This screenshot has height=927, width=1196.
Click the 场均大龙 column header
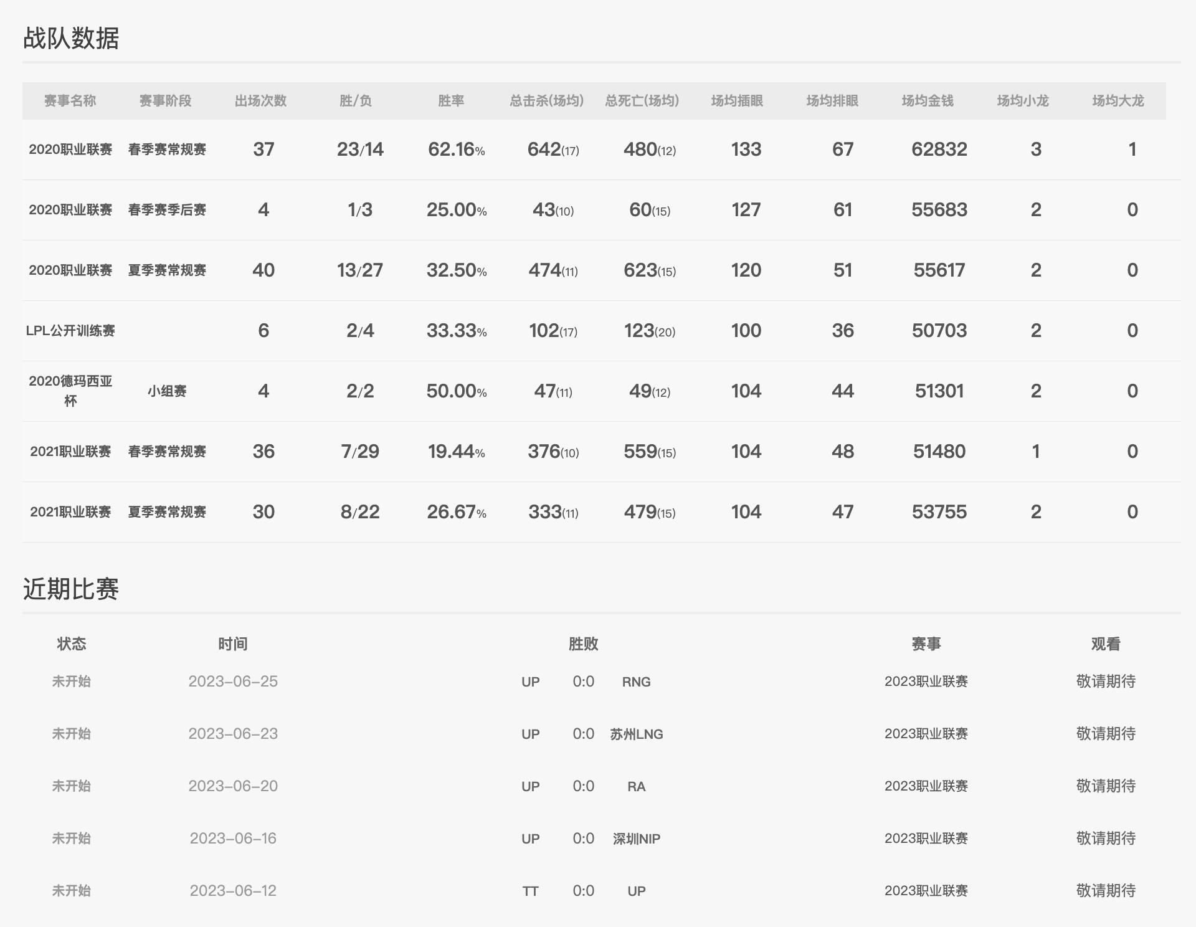1118,101
